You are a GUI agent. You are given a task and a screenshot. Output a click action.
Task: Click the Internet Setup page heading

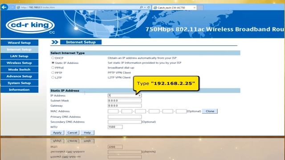81,42
